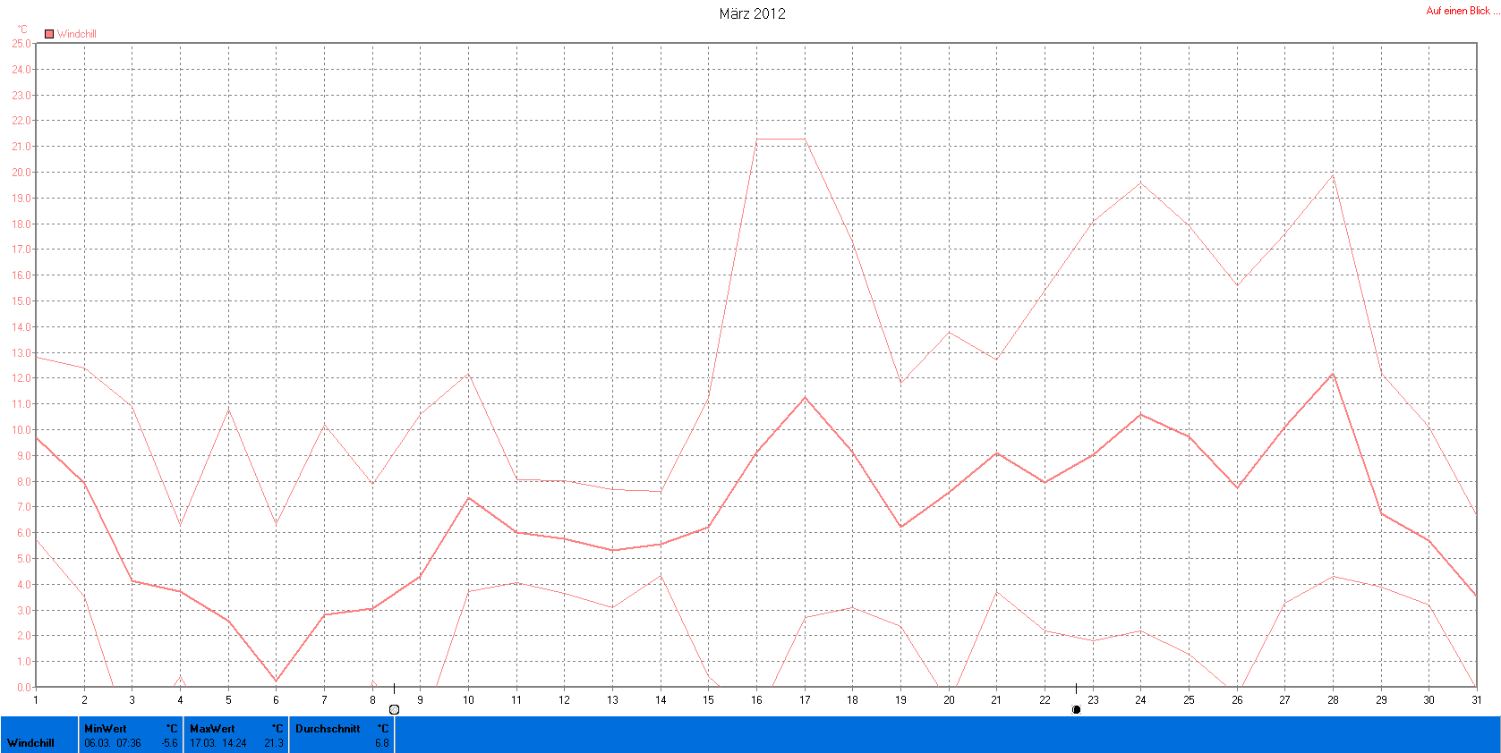Screen dimensions: 1501x753
Task: Click the thick average line's low point at day 6
Action: click(x=276, y=681)
